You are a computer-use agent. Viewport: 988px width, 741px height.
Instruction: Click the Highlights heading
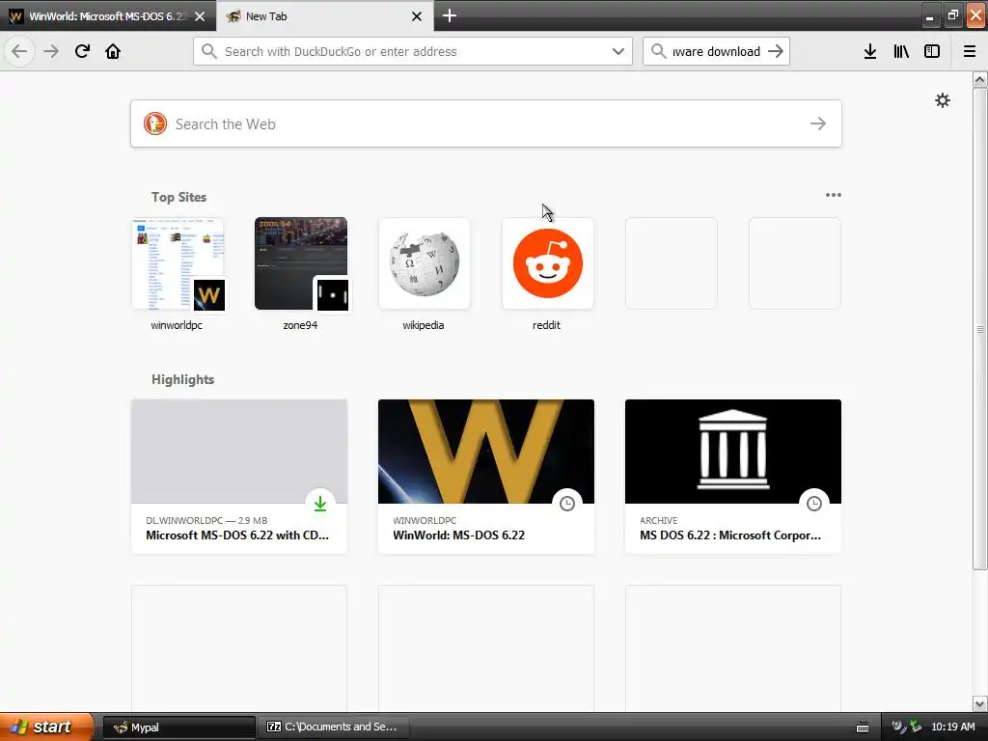182,379
